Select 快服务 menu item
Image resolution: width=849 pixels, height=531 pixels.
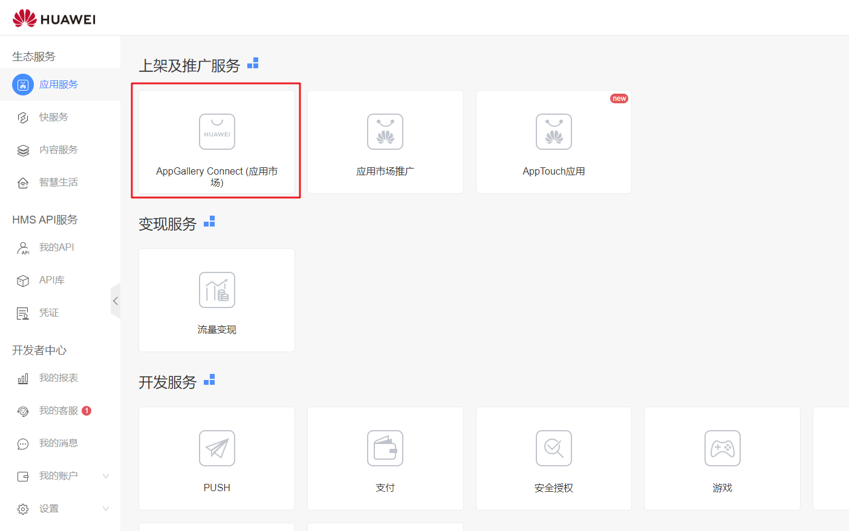(x=60, y=117)
